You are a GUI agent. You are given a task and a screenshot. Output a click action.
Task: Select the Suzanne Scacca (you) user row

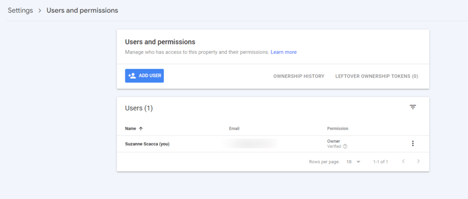click(x=147, y=144)
